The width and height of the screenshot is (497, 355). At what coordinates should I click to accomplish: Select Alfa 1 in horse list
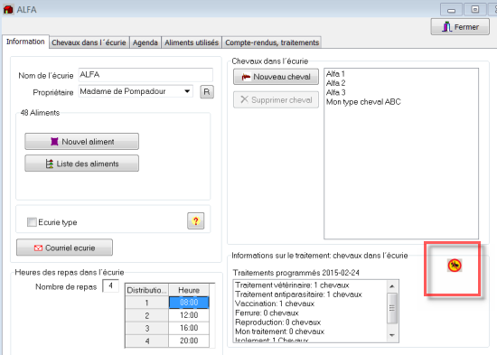click(335, 74)
